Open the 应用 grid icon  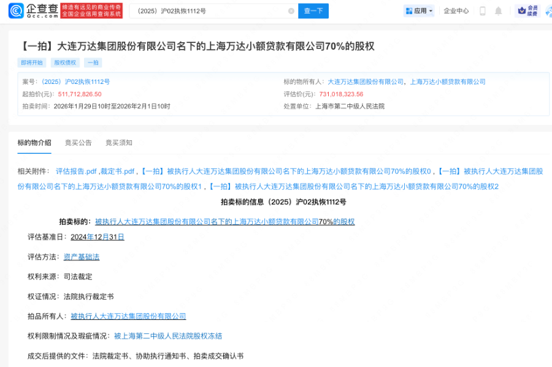(408, 10)
